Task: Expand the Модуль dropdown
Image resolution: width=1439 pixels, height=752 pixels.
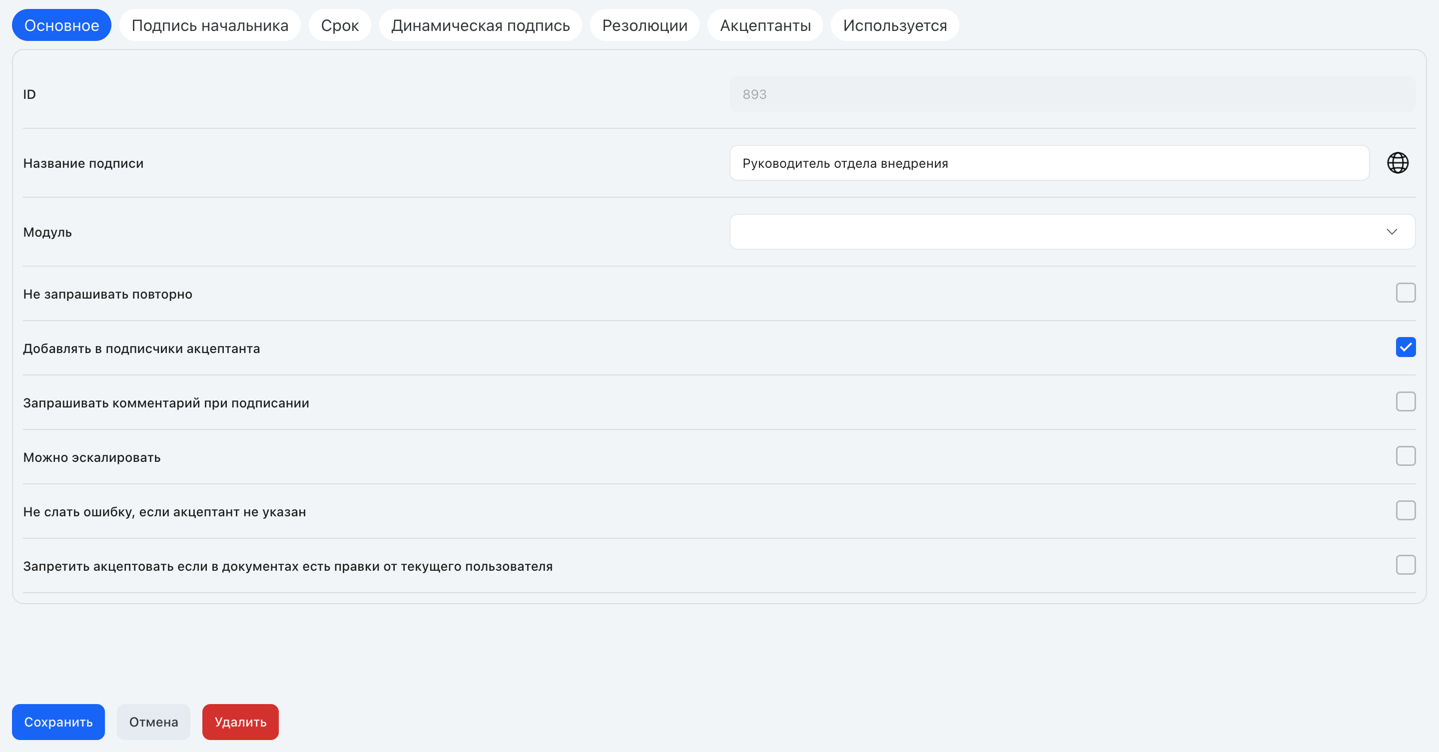Action: (x=1072, y=232)
